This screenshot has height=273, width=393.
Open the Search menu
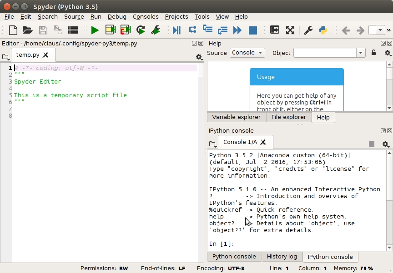tap(48, 16)
